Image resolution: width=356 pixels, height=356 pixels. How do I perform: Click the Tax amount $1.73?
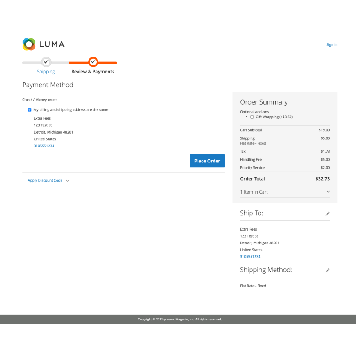[x=325, y=151]
